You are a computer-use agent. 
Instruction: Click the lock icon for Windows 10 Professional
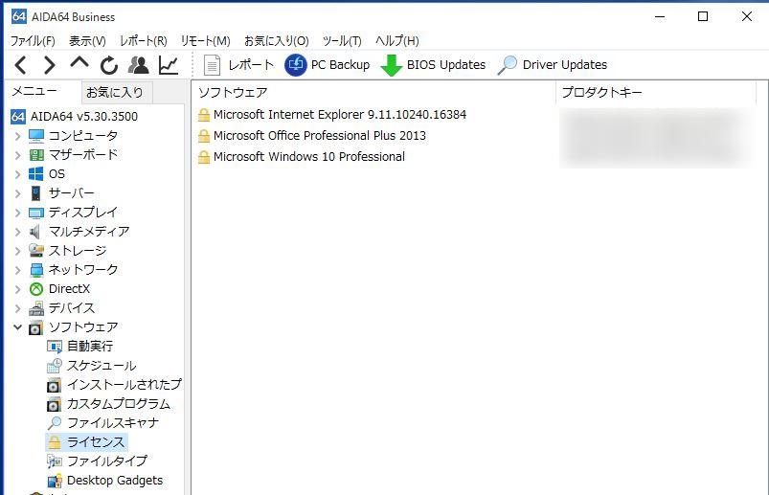coord(204,157)
